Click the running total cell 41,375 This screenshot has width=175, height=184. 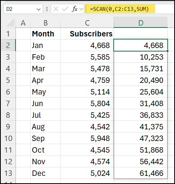pos(141,127)
